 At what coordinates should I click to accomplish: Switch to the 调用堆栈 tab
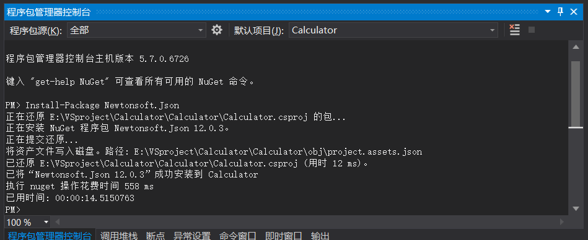click(119, 236)
